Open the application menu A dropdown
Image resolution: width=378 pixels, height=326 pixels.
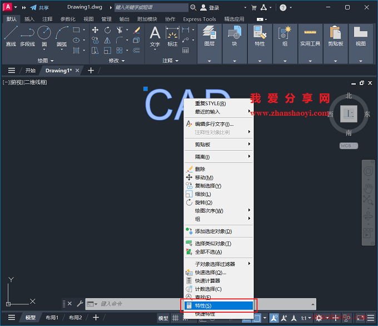tap(16, 7)
